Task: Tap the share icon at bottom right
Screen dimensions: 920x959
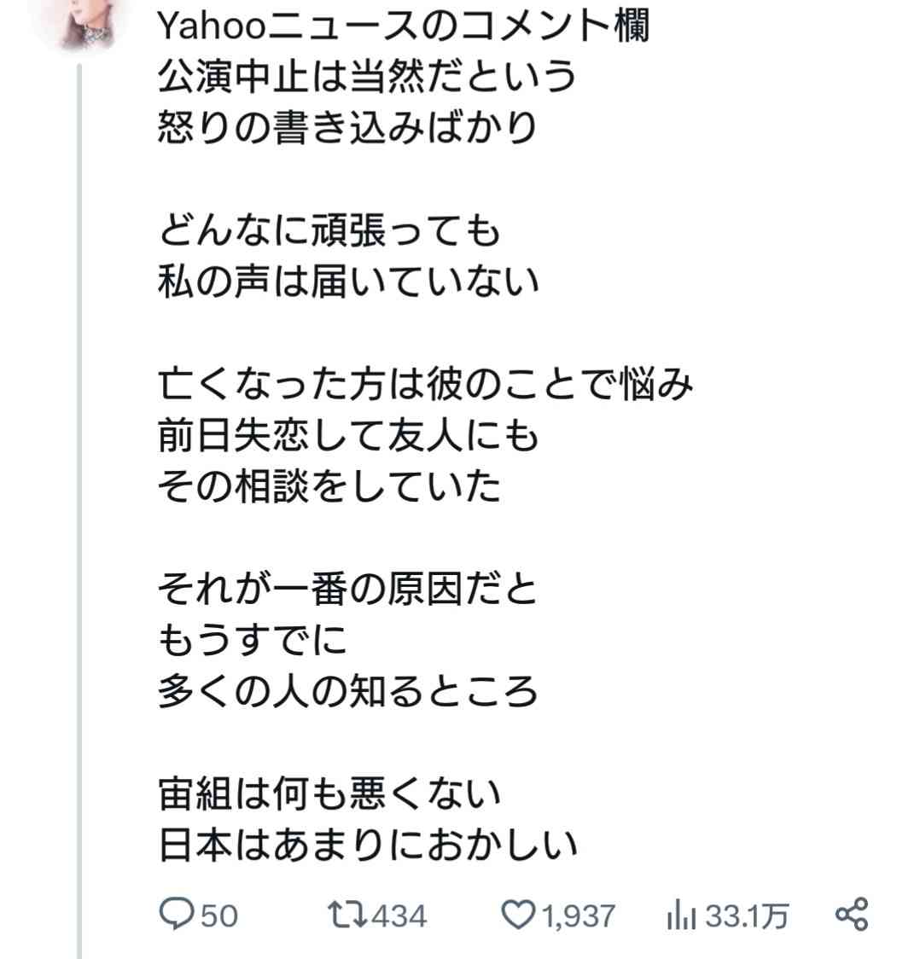Action: point(852,915)
